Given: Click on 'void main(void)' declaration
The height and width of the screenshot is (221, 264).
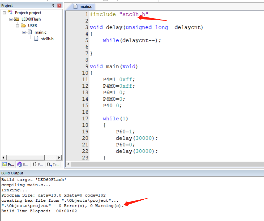Looking at the screenshot, I should click(114, 66).
